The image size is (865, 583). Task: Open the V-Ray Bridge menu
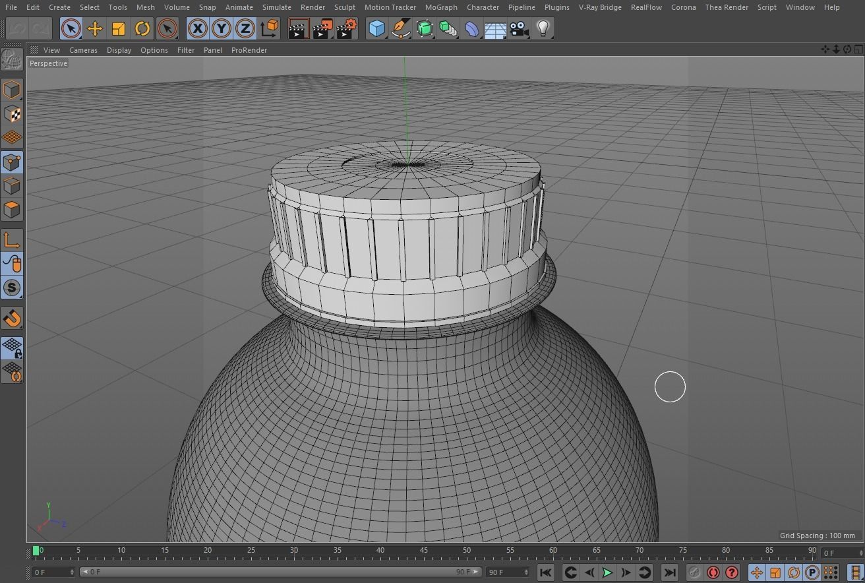tap(600, 7)
